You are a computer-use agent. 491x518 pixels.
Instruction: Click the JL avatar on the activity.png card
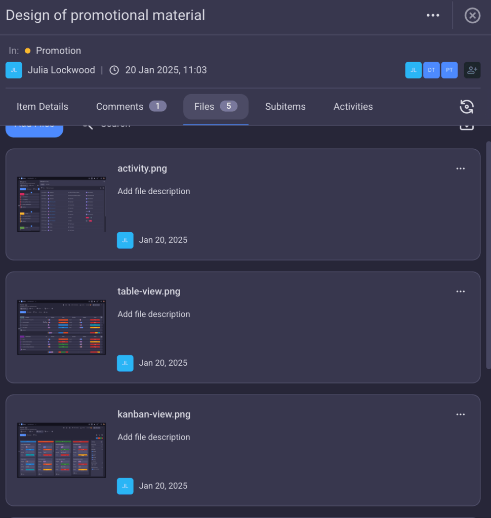tap(125, 240)
